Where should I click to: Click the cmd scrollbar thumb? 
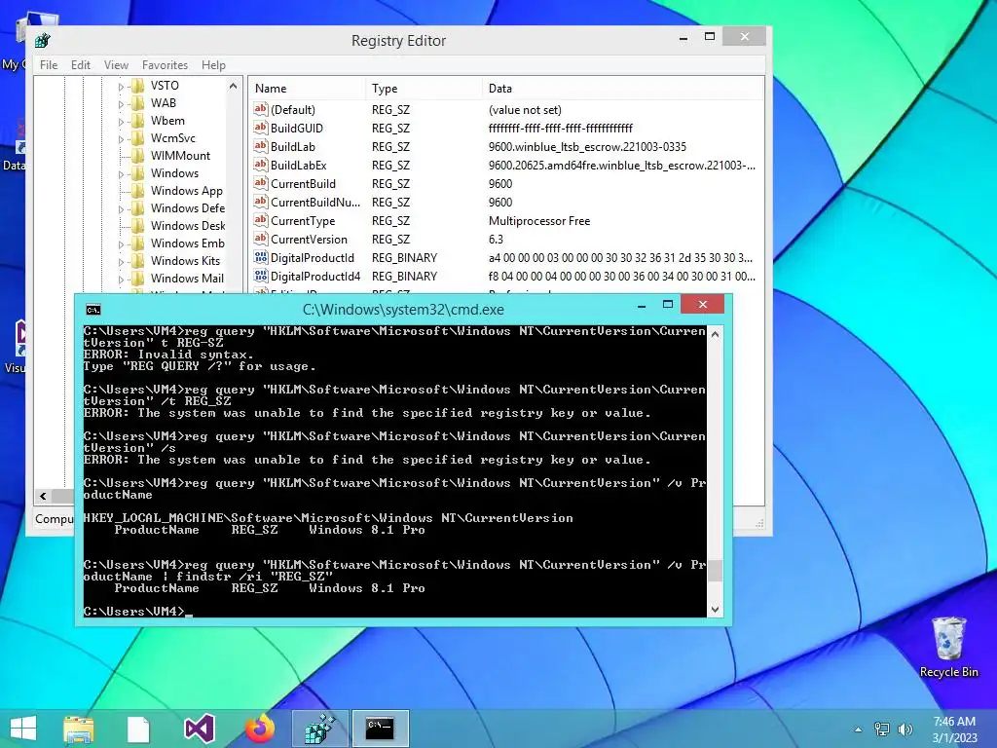tap(715, 571)
